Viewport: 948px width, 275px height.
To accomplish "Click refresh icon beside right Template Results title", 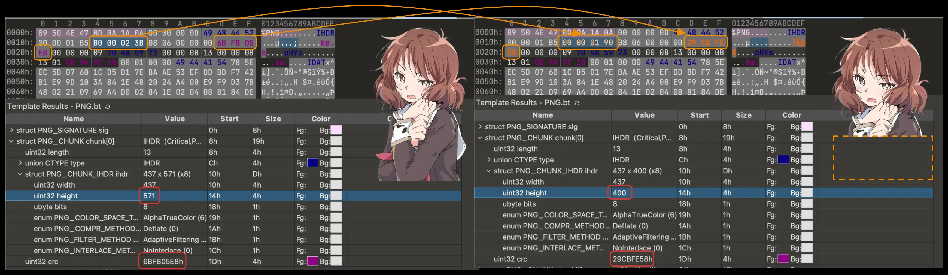I will pyautogui.click(x=577, y=103).
